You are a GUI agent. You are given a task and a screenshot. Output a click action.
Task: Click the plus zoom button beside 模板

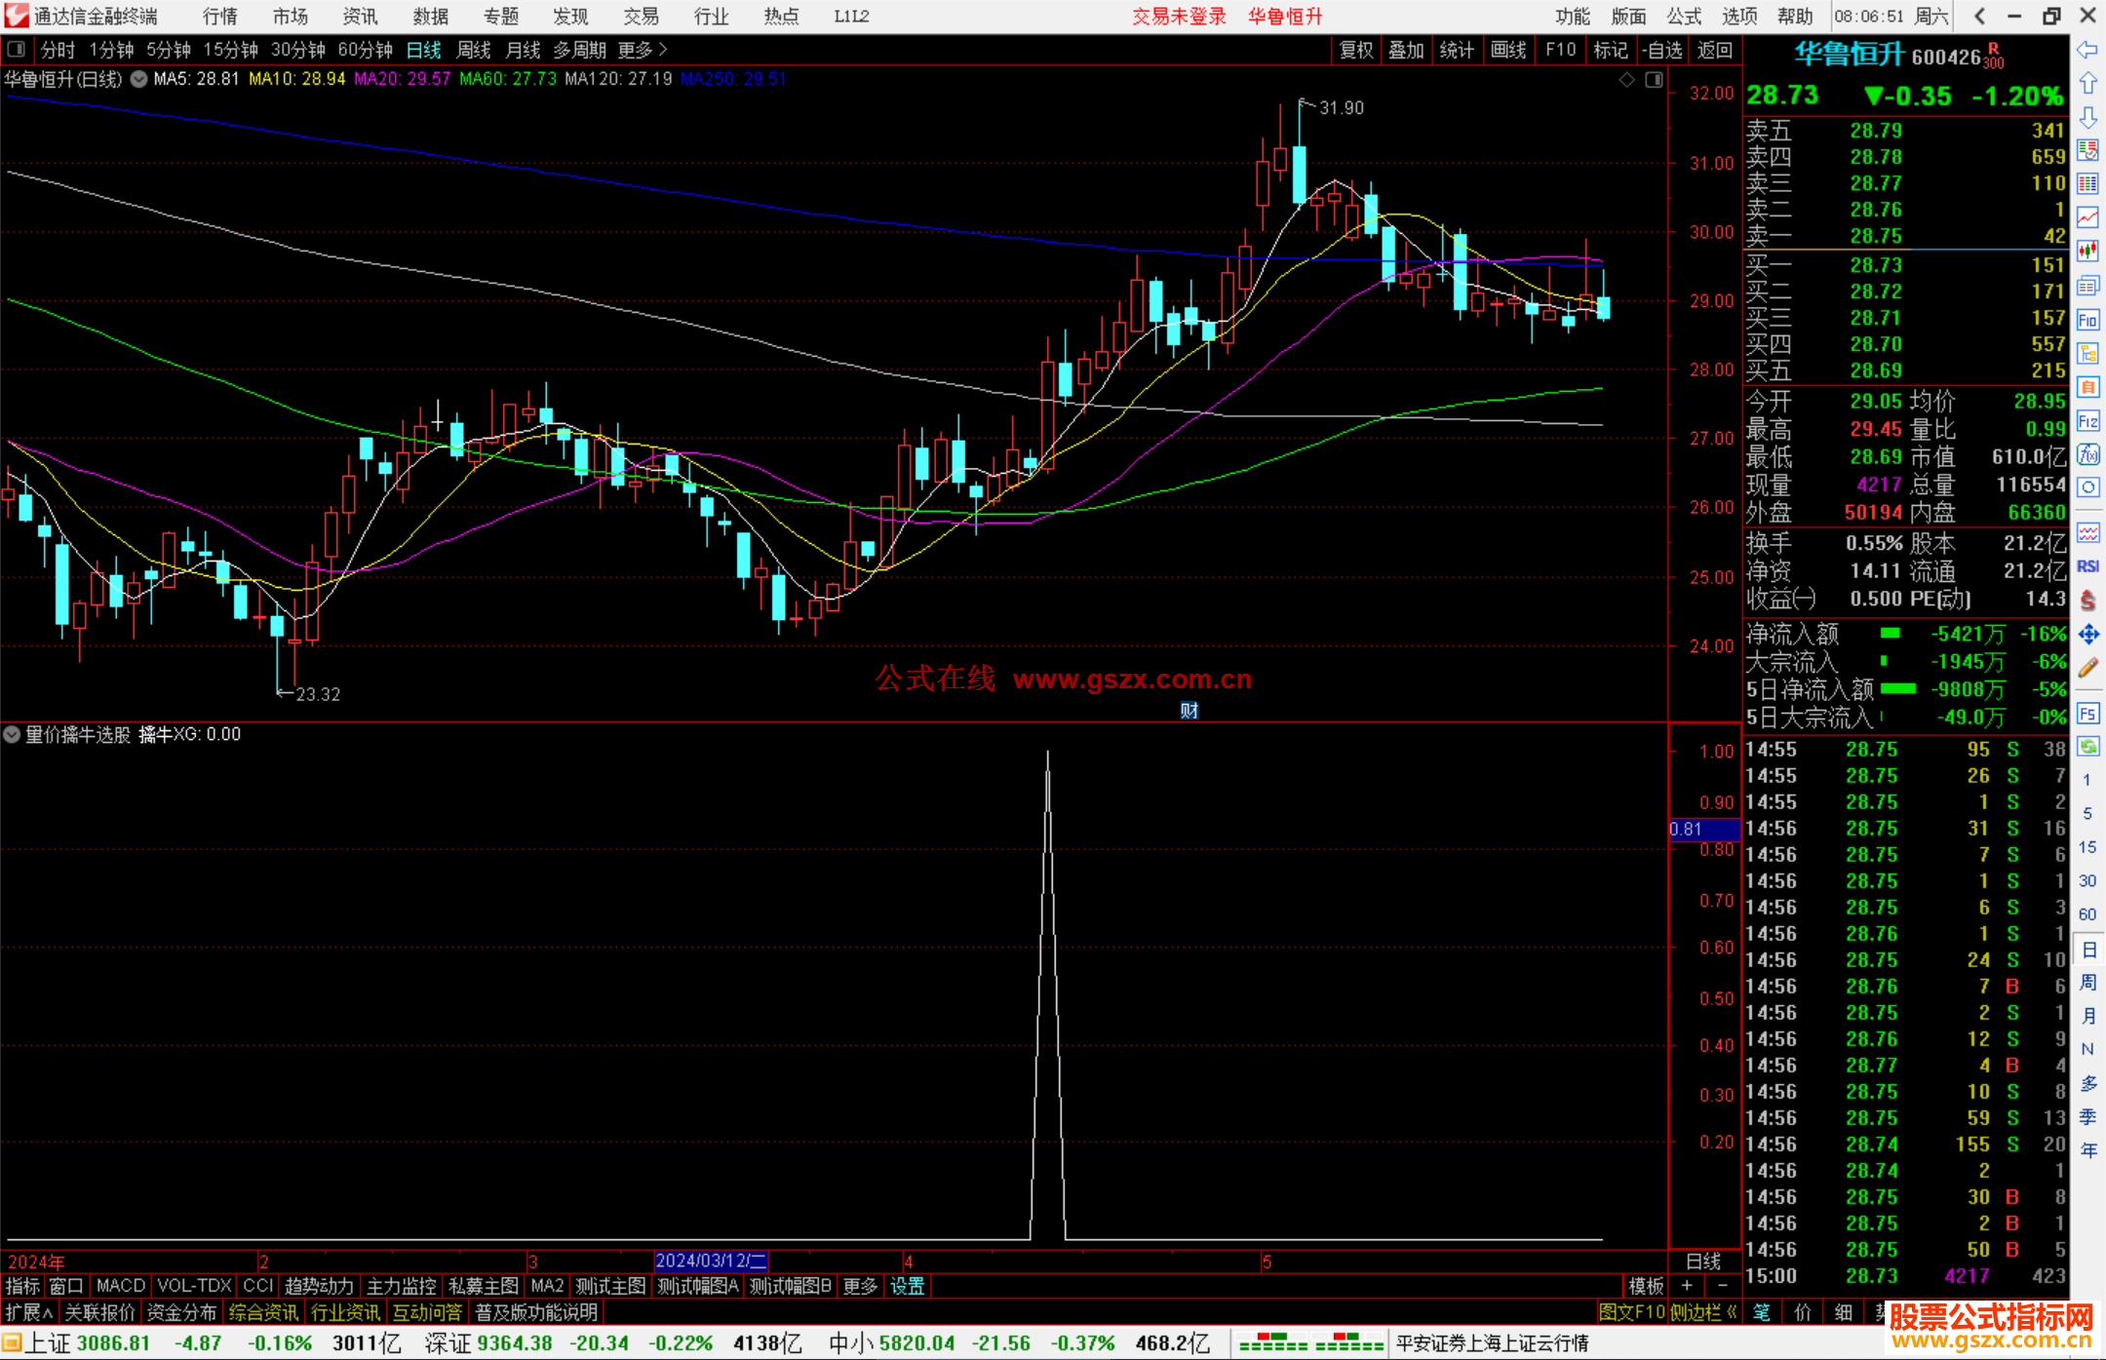click(1687, 1286)
